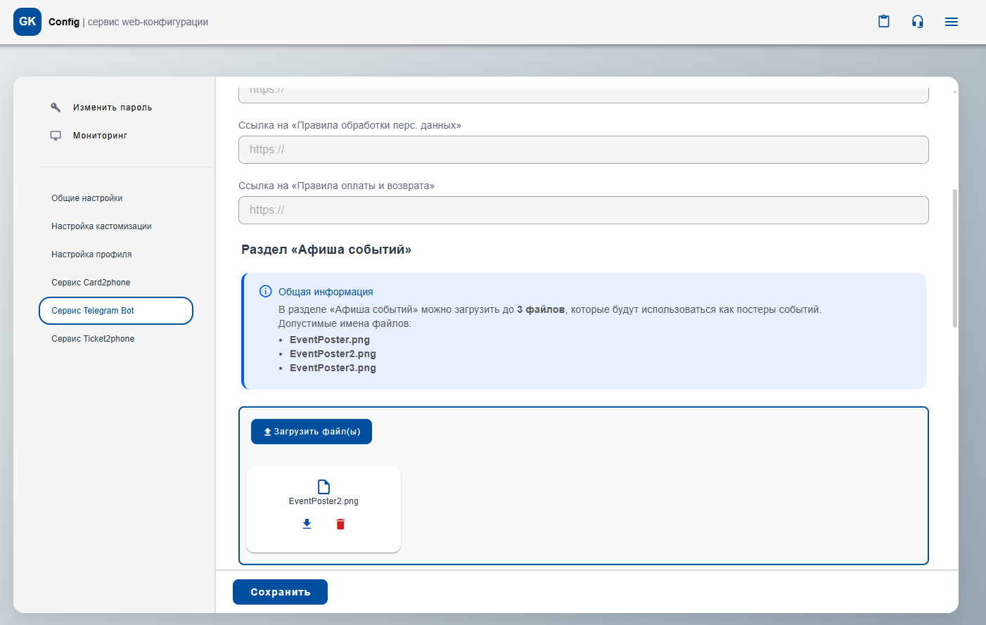
Task: Open Изменить пароль menu item
Action: pyautogui.click(x=113, y=108)
